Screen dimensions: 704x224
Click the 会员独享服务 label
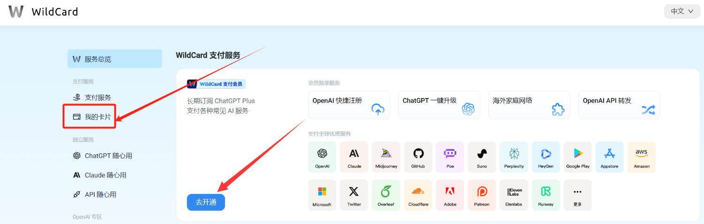tap(324, 83)
